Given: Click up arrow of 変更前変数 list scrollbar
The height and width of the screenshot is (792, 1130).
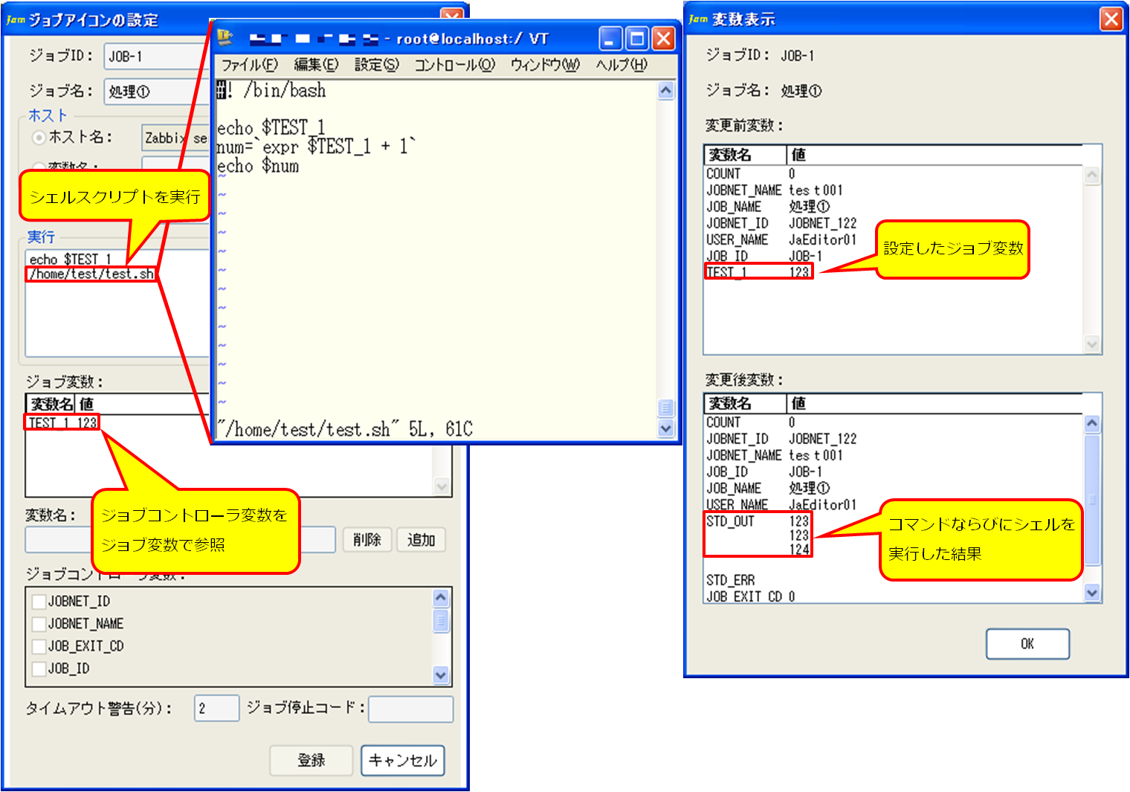Looking at the screenshot, I should [x=1092, y=176].
